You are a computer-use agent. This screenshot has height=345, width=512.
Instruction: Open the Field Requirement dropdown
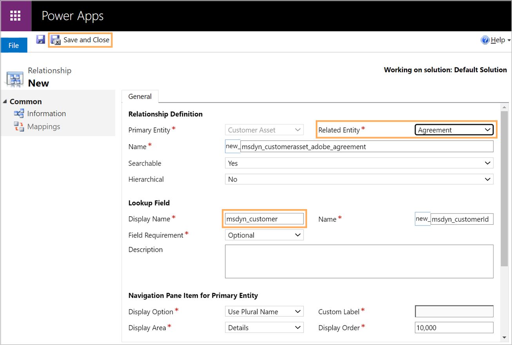(264, 235)
